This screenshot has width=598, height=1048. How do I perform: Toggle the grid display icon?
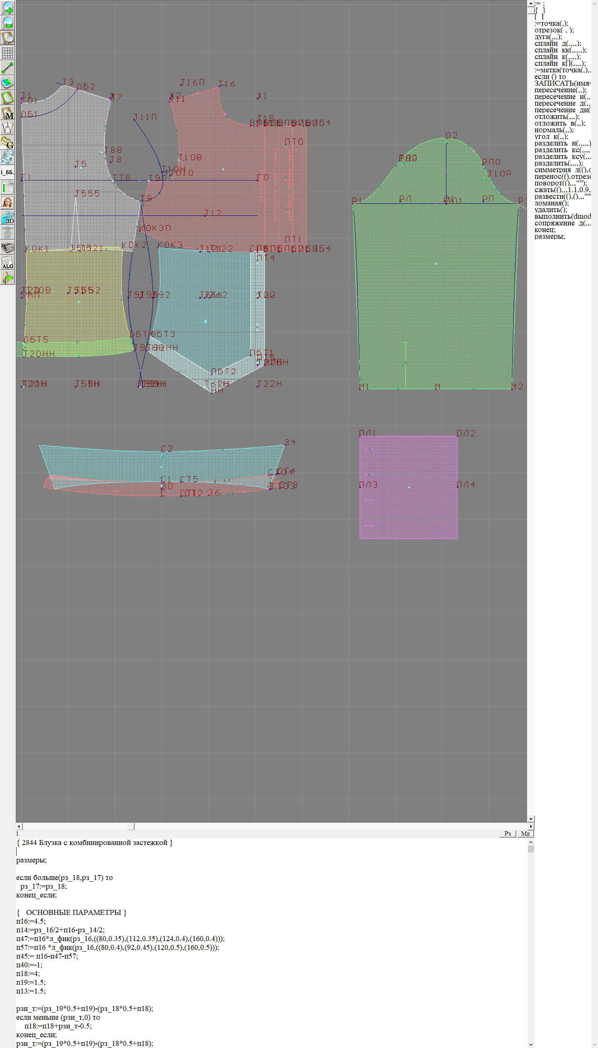(x=7, y=53)
